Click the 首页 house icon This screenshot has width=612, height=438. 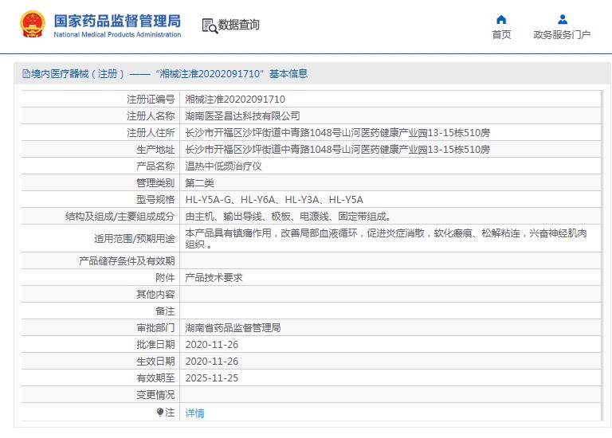(x=501, y=19)
